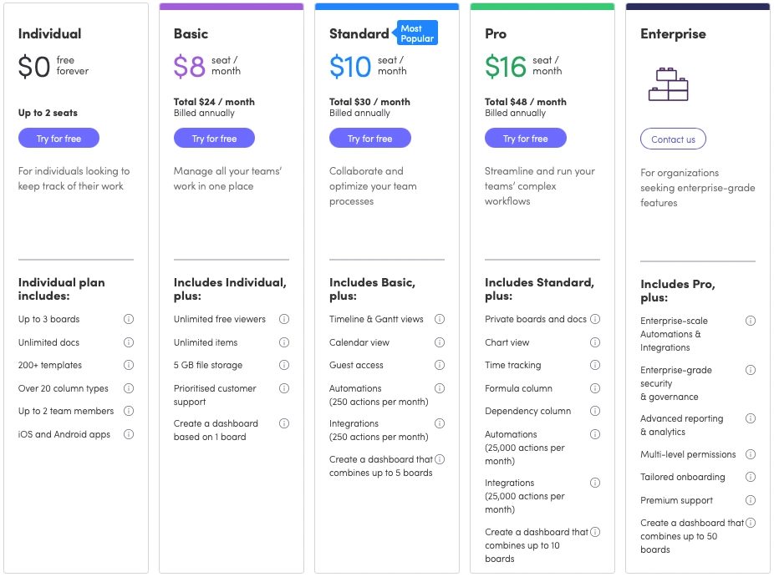Viewport: 774px width, 577px height.
Task: Open the tooltip icon next to "Unlimited docs"
Action: tap(129, 342)
